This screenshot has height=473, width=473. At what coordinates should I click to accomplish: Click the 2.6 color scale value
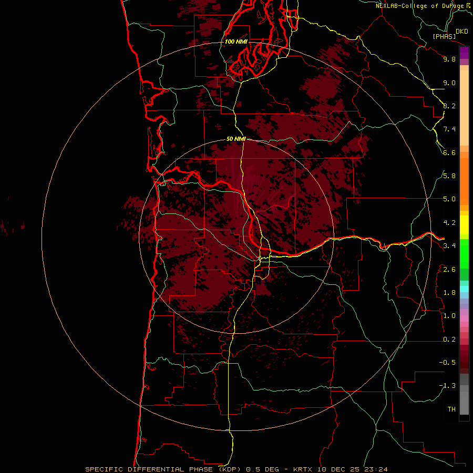449,269
